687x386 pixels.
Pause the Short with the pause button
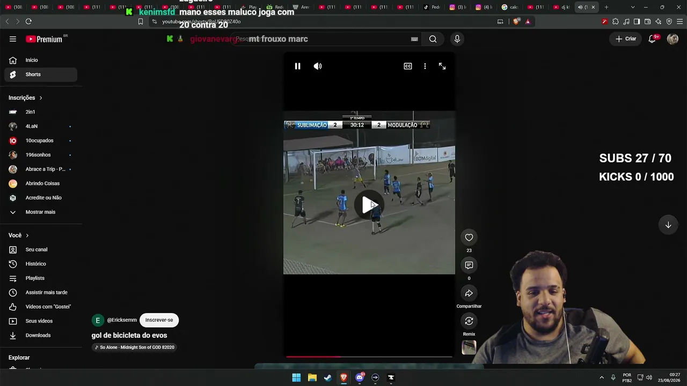point(297,66)
